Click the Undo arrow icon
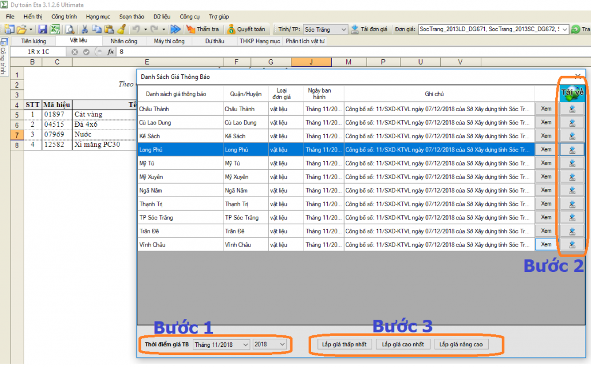591x367 pixels. pyautogui.click(x=135, y=29)
